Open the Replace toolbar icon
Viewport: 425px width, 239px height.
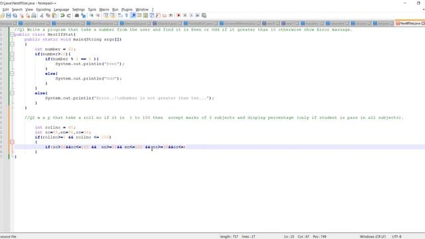click(83, 15)
